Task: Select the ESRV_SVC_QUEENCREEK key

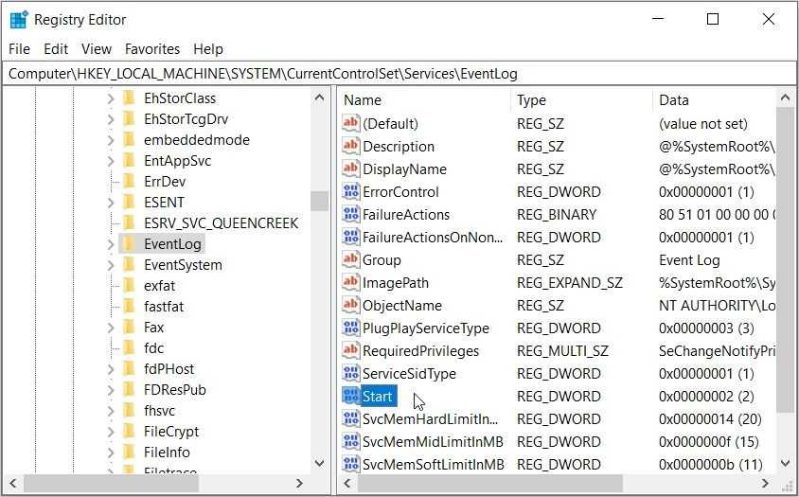Action: point(221,223)
